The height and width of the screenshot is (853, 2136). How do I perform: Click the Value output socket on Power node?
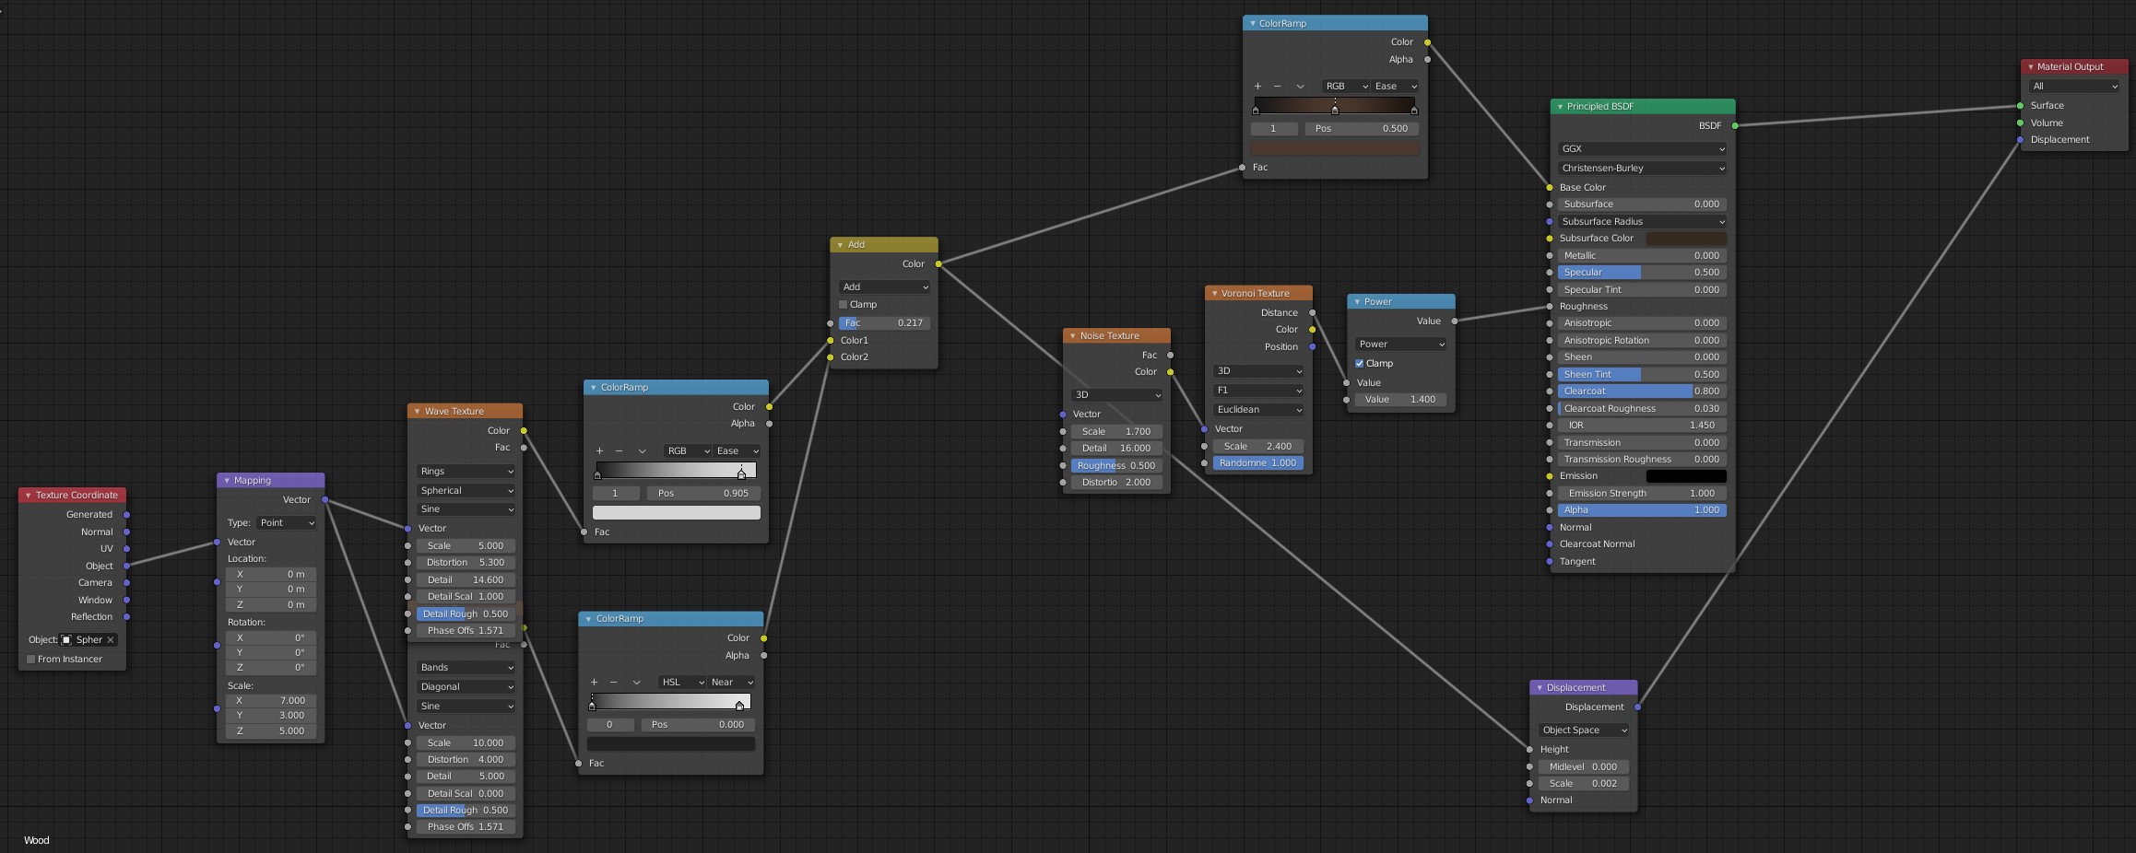[1454, 321]
